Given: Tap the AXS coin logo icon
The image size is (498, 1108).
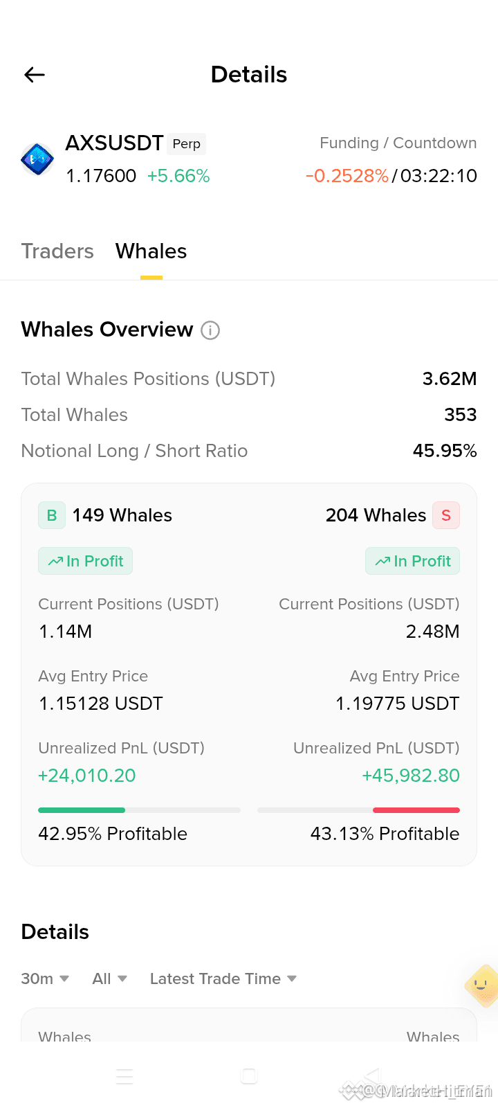Looking at the screenshot, I should pos(37,159).
